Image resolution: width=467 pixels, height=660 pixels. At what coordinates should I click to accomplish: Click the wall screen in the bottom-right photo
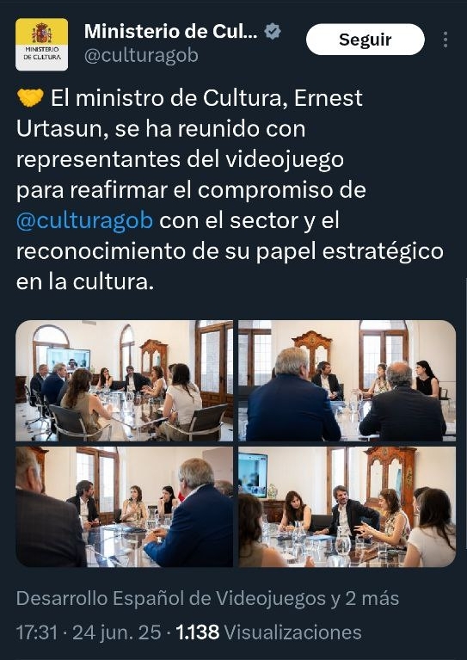(x=253, y=475)
